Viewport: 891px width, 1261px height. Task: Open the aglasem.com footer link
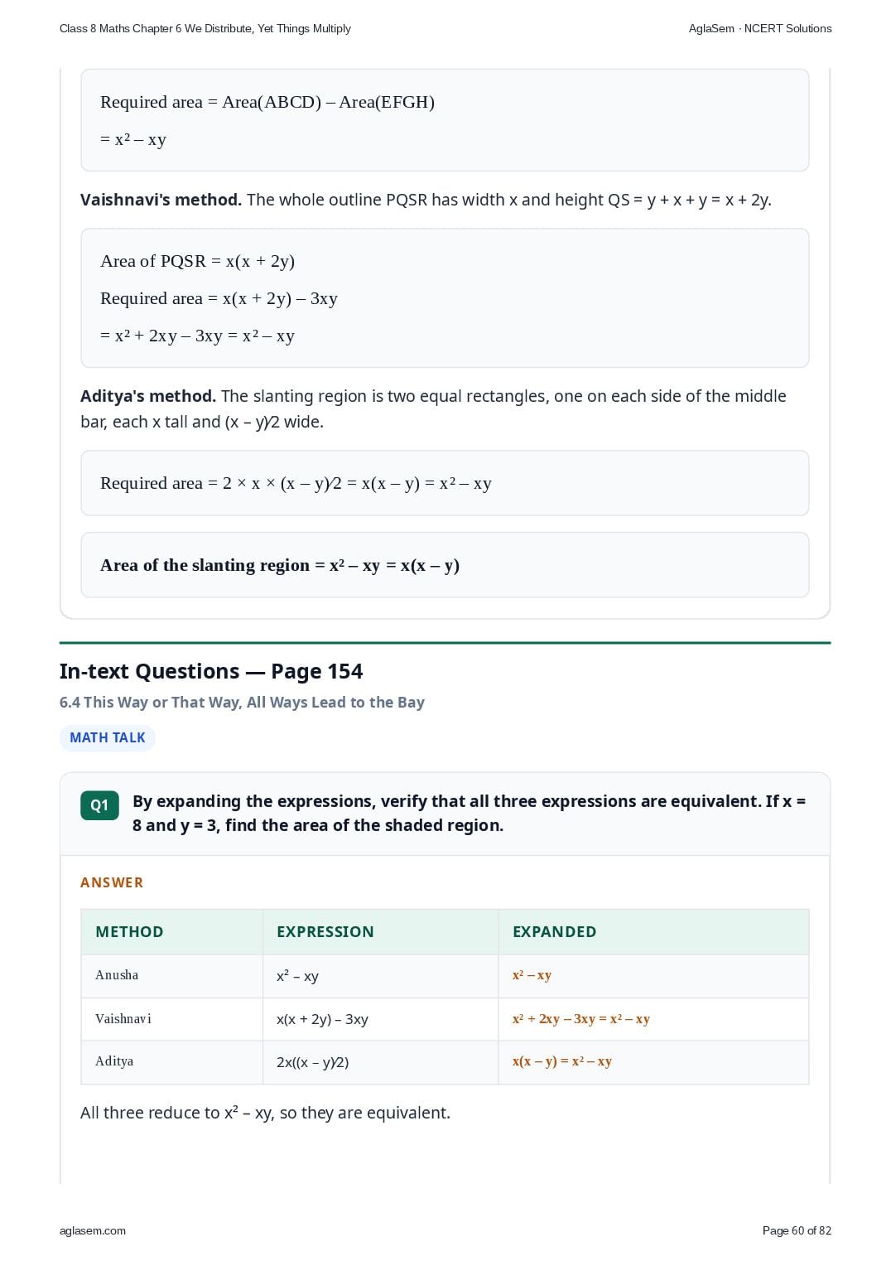tap(93, 1230)
